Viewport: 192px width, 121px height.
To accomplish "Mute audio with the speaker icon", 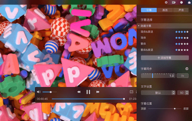I will pyautogui.click(x=39, y=92).
